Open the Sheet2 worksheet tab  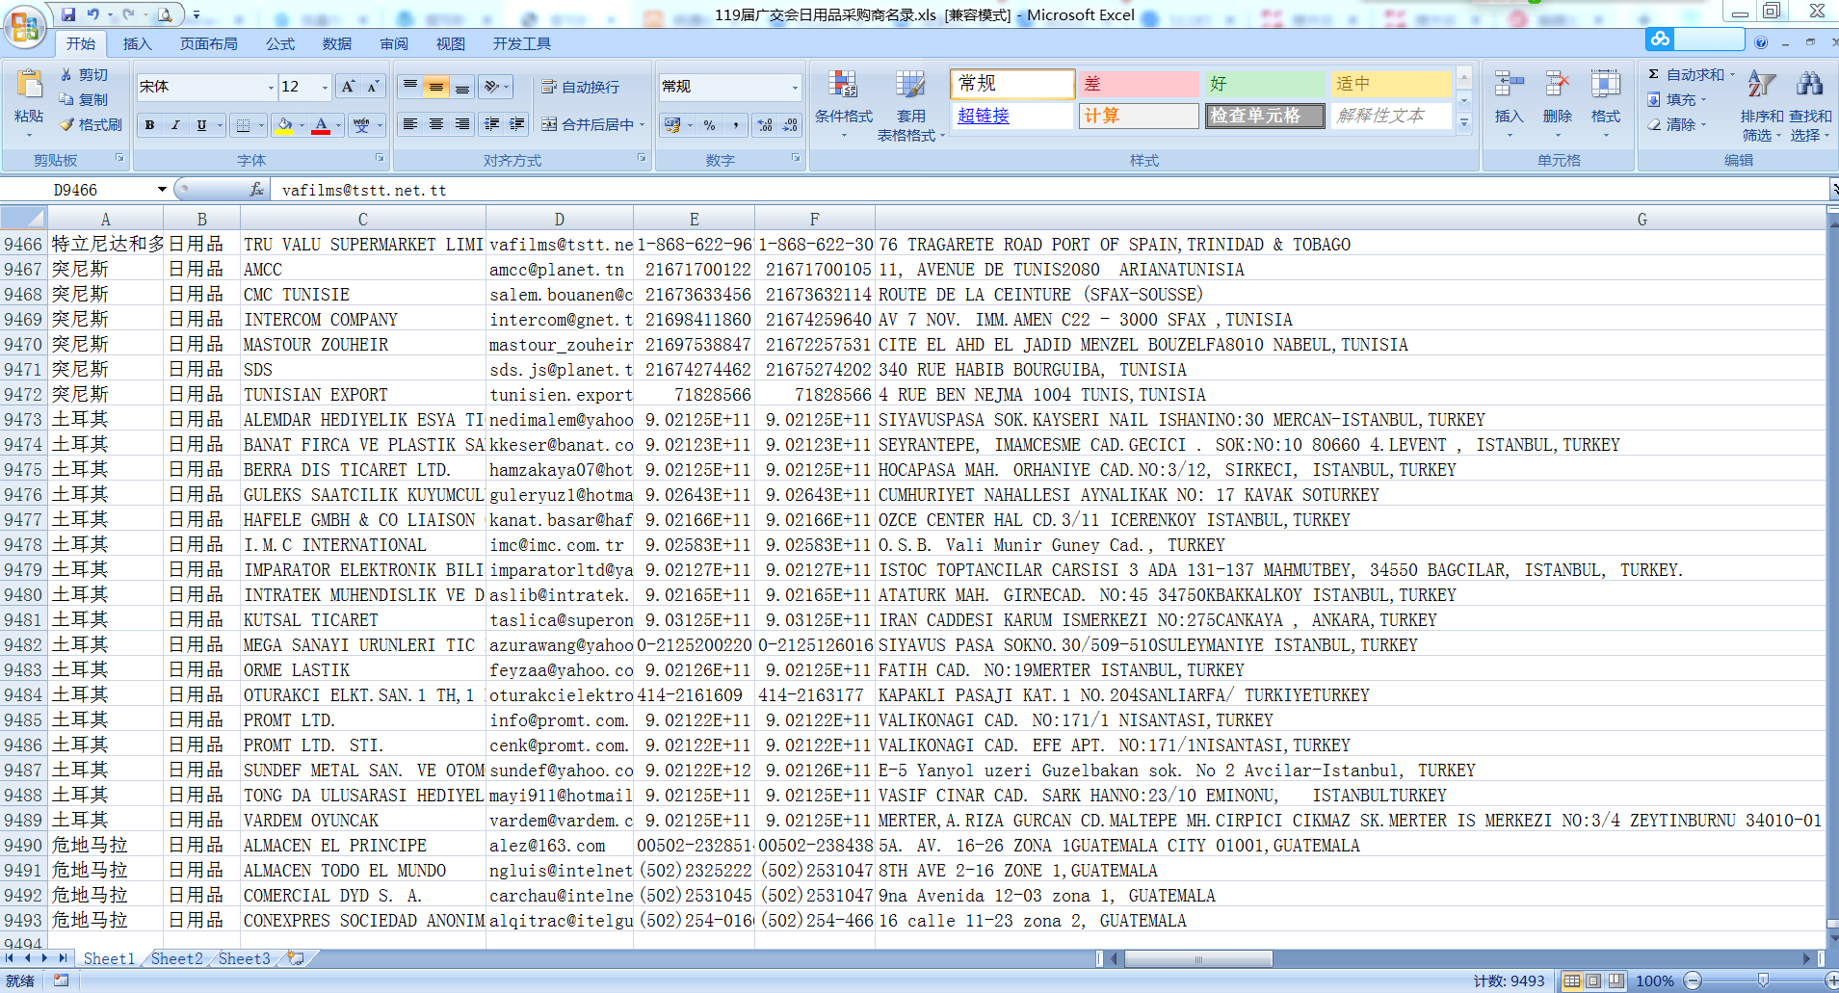pos(176,958)
